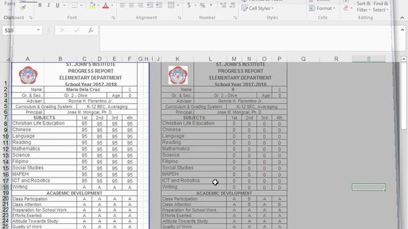Viewport: 408px width, 229px height.
Task: Open the accounting format dropdown arrow
Action: coord(195,5)
